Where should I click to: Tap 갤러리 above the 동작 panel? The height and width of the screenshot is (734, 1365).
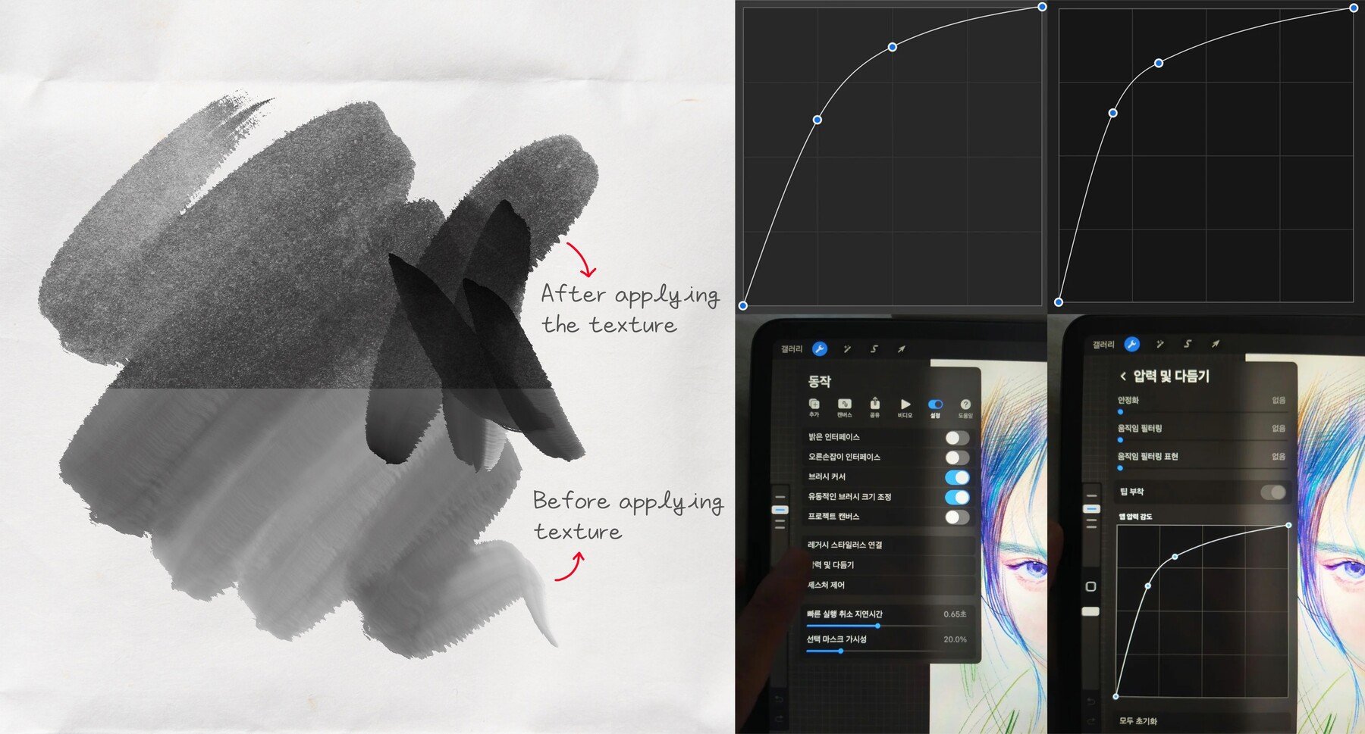coord(791,348)
